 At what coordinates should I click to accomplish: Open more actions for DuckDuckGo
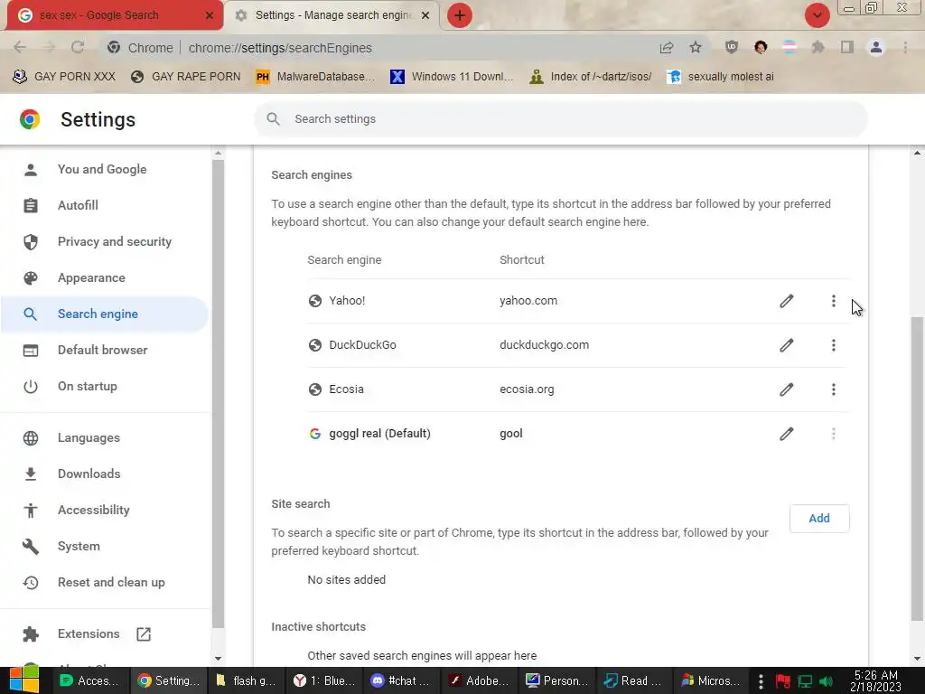[x=833, y=345]
